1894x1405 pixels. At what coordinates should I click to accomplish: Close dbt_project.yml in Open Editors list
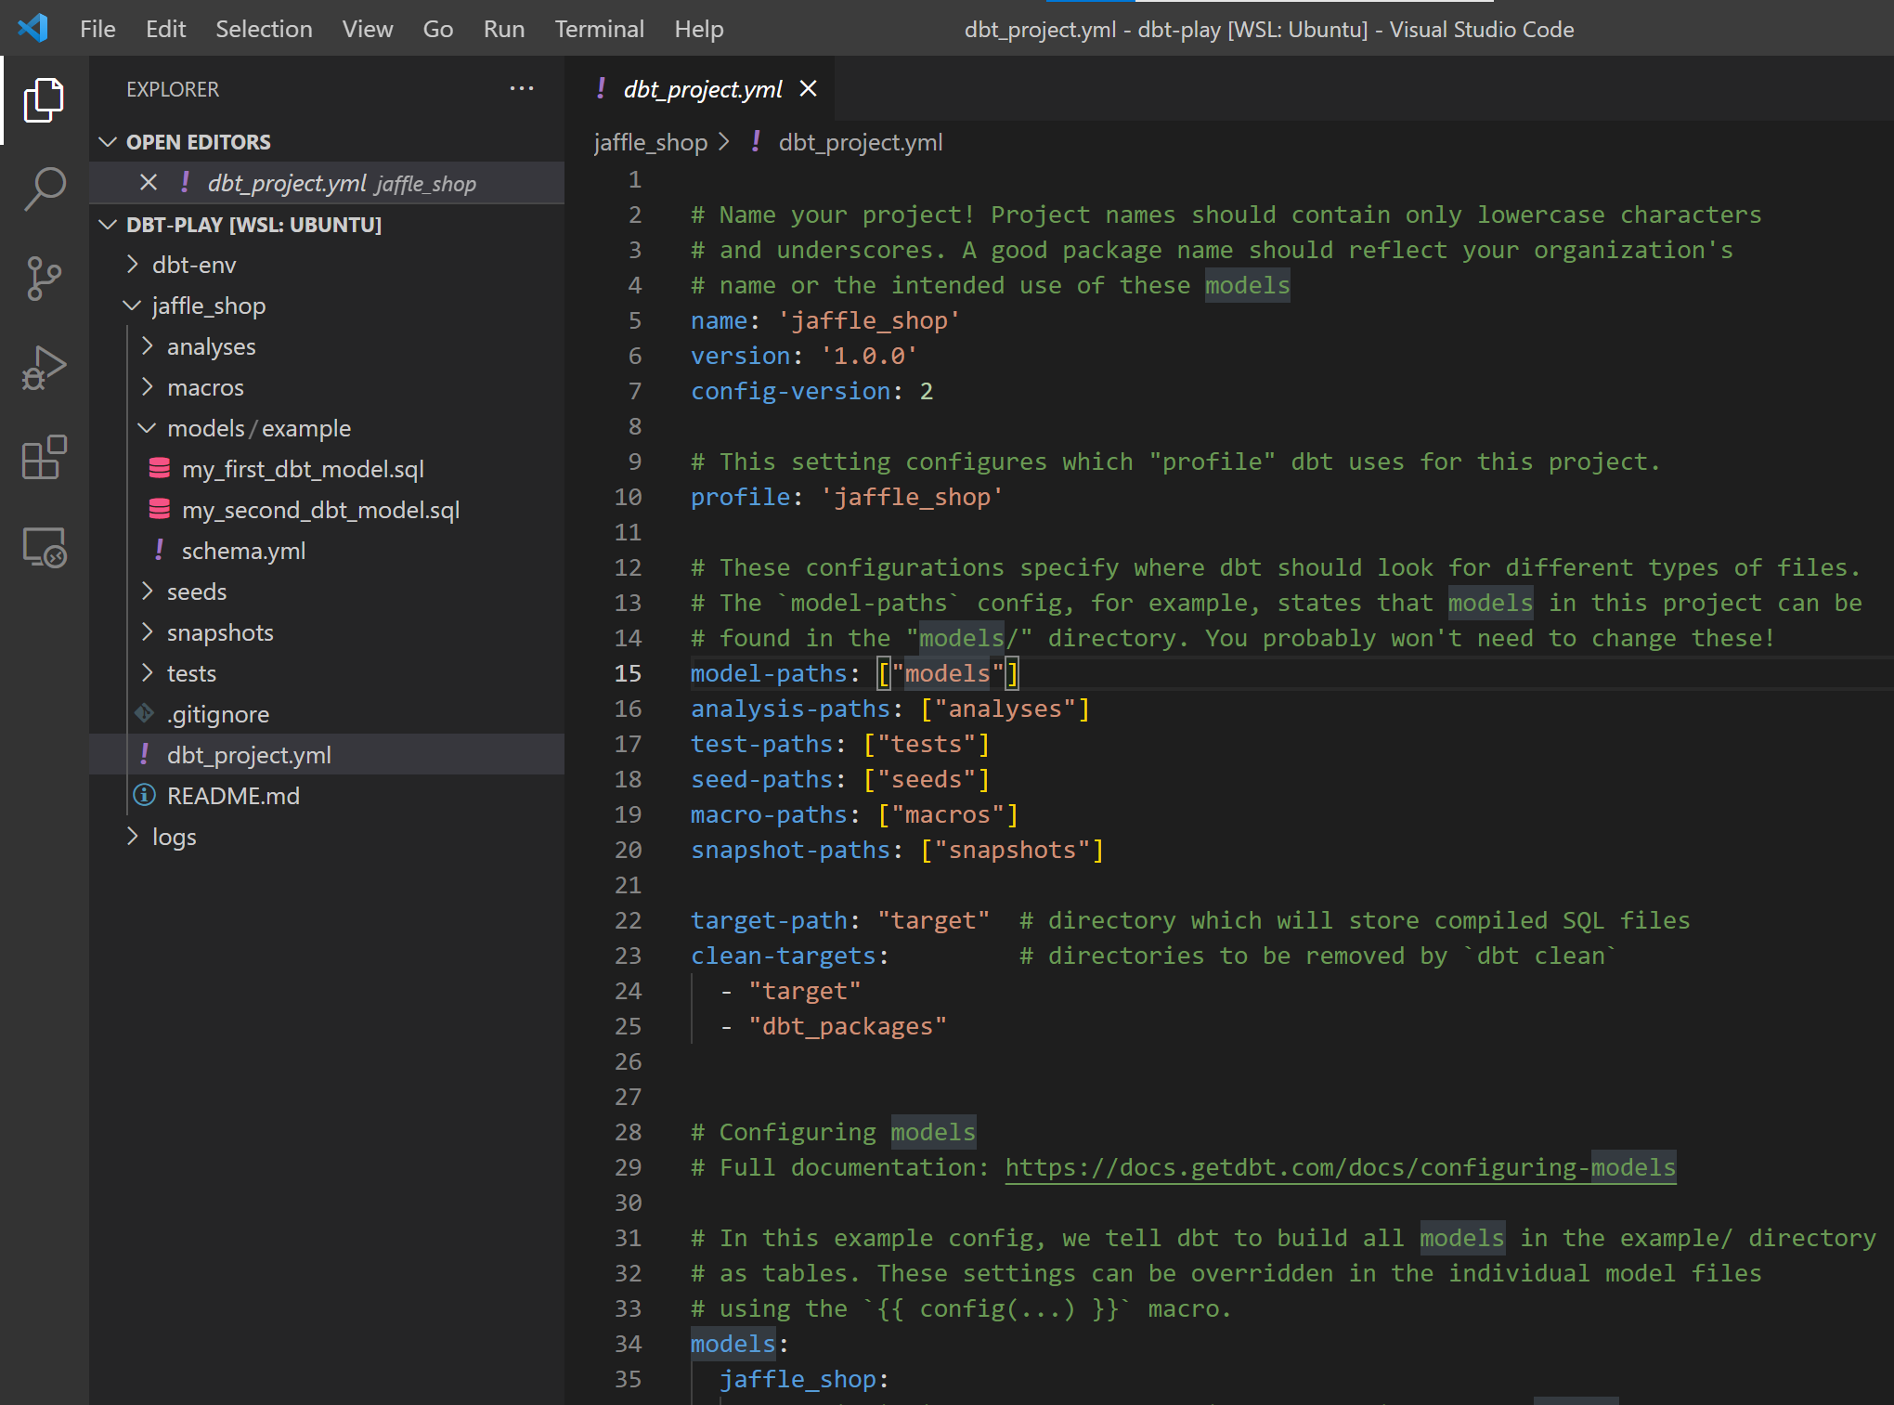pyautogui.click(x=149, y=183)
